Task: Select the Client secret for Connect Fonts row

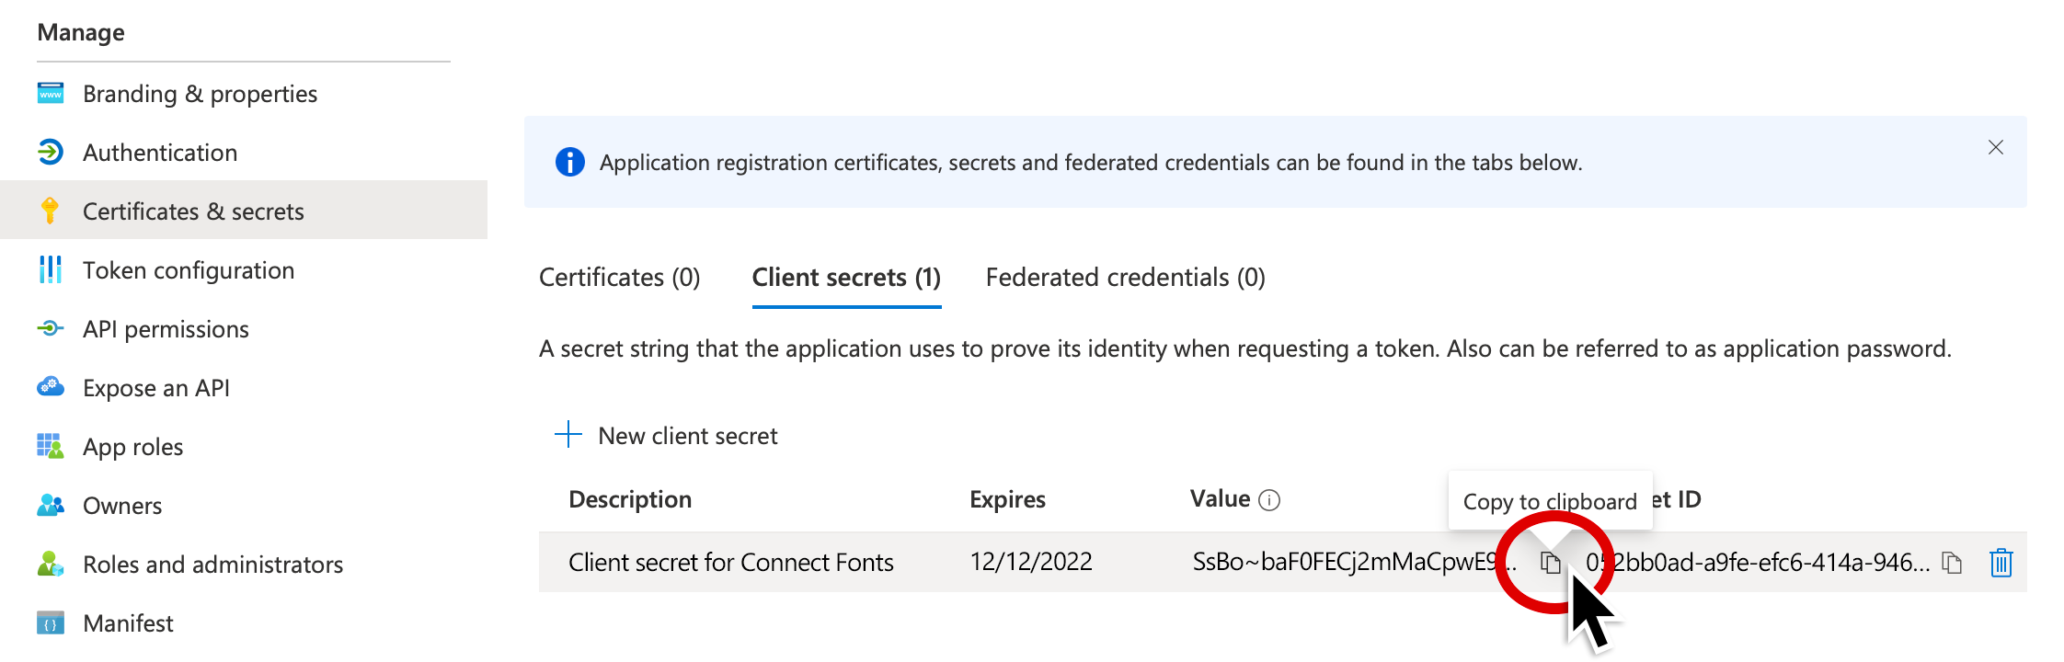Action: [730, 563]
